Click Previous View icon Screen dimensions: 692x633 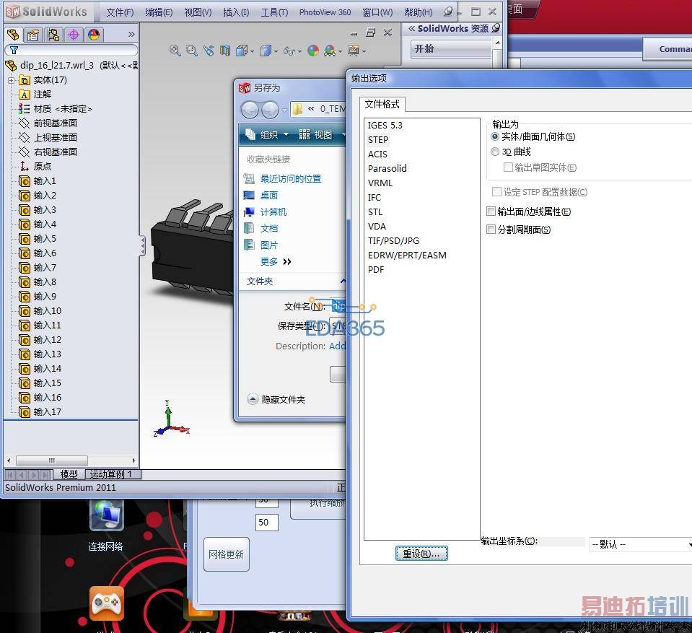pos(209,51)
